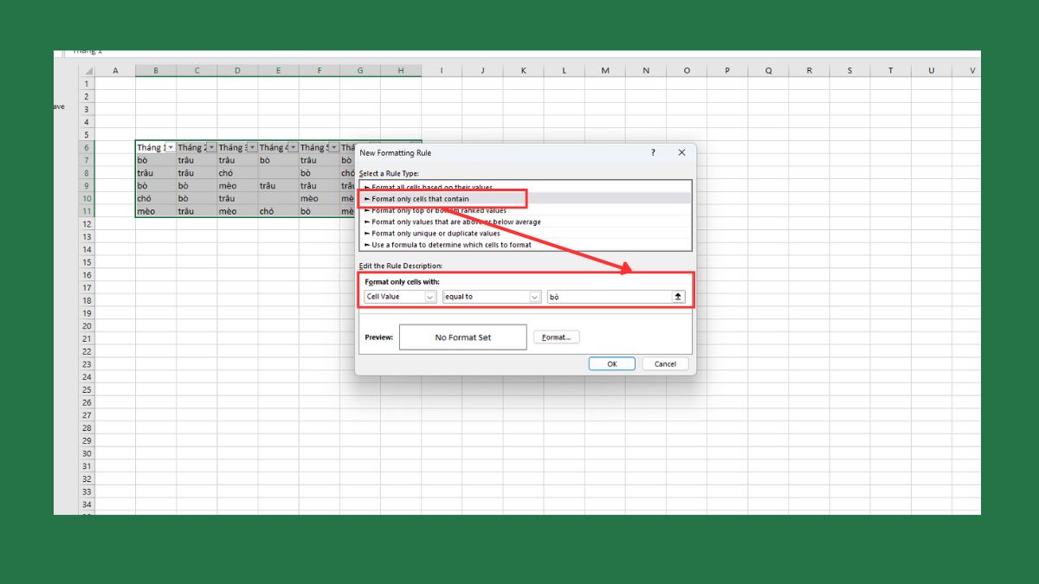
Task: Open the equal to comparison dropdown
Action: 536,296
